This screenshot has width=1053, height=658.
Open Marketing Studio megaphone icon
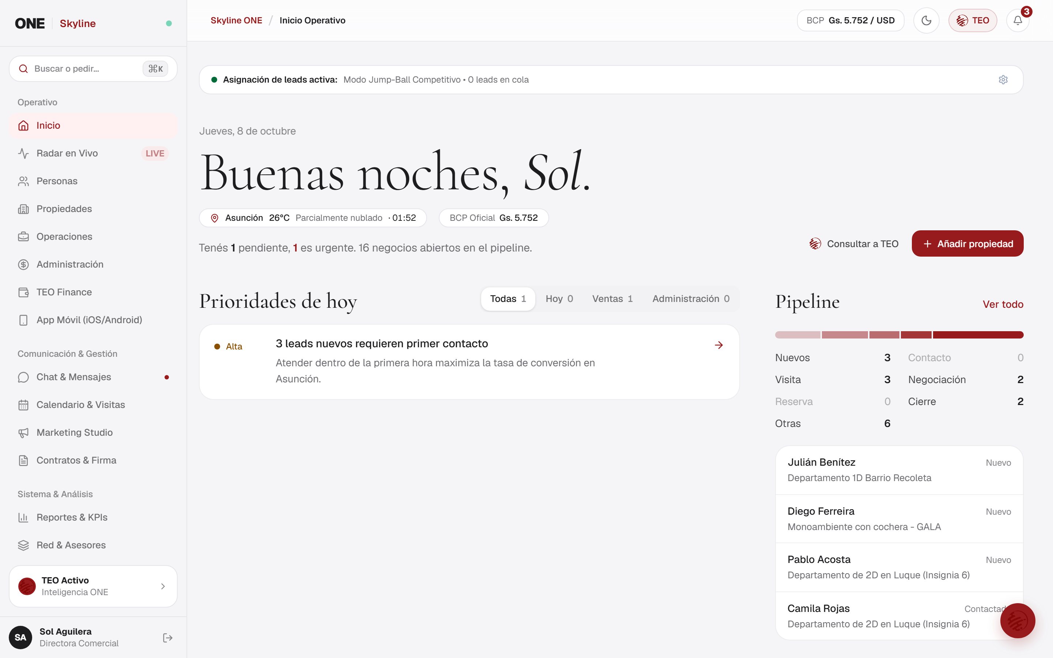click(23, 433)
